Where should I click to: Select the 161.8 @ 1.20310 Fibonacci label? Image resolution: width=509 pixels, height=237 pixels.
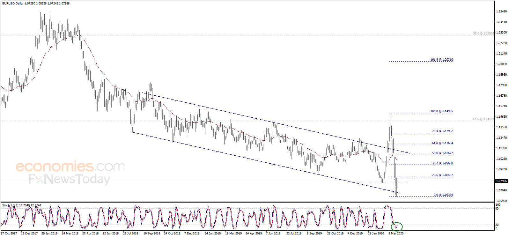coord(441,60)
